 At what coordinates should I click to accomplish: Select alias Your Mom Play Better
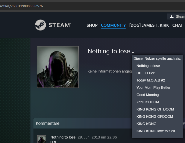tap(153, 87)
